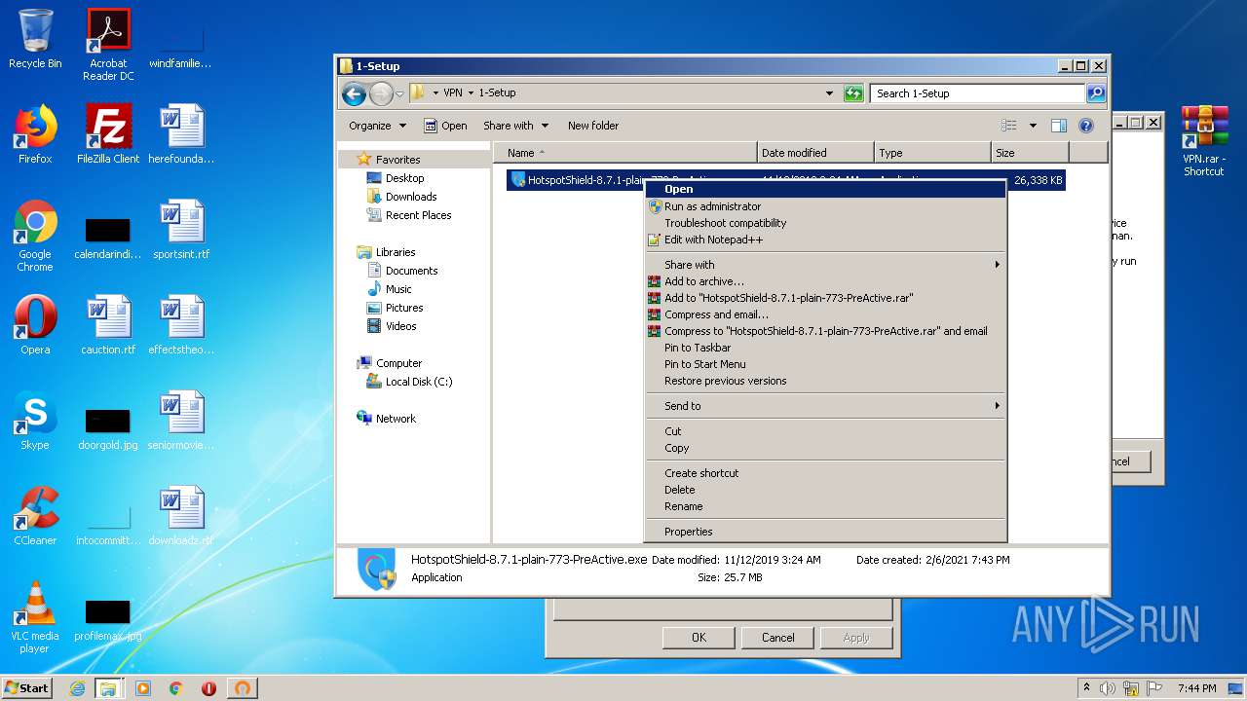Open recent pages dropdown next to Forward
Image resolution: width=1247 pixels, height=701 pixels.
399,94
